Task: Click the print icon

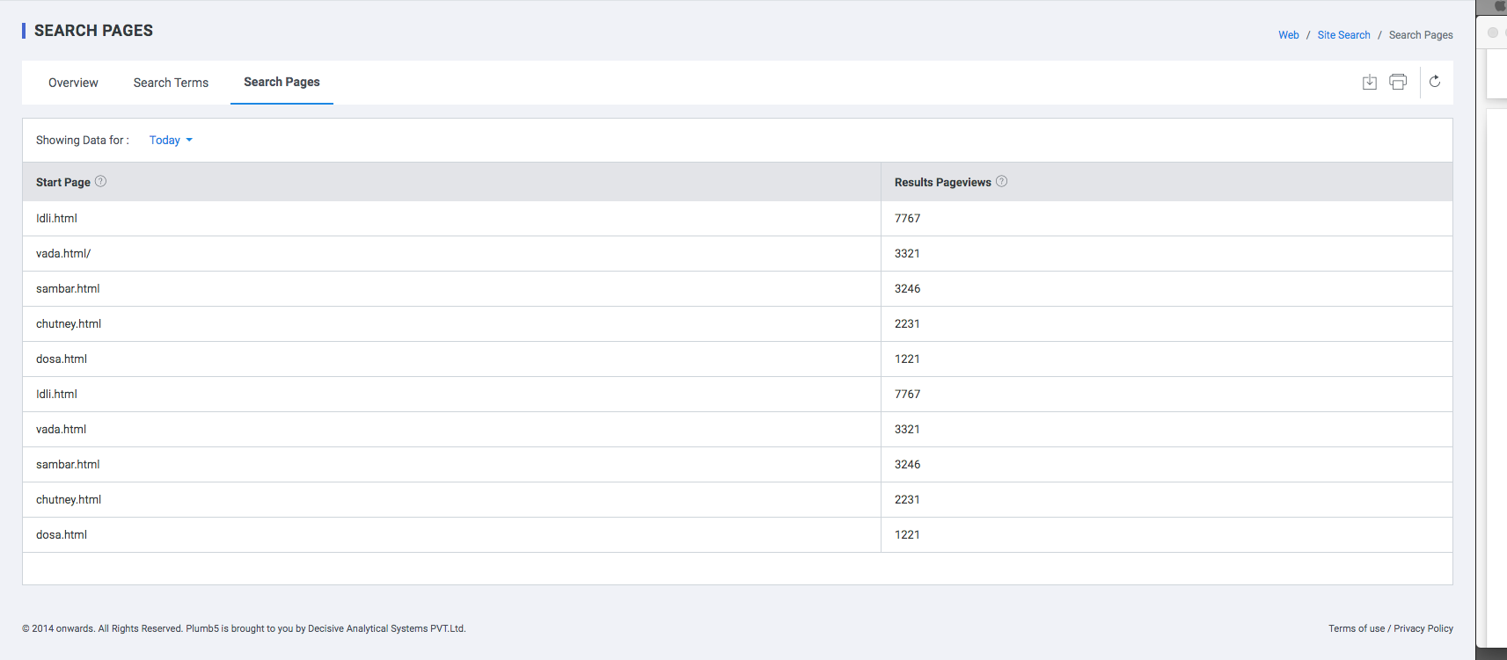Action: click(x=1398, y=82)
